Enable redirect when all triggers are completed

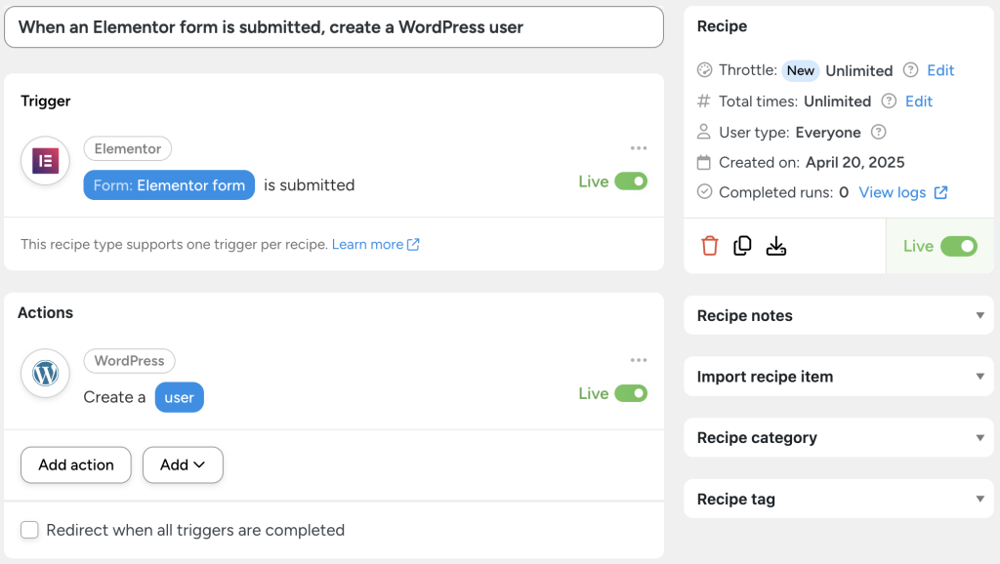pyautogui.click(x=29, y=530)
